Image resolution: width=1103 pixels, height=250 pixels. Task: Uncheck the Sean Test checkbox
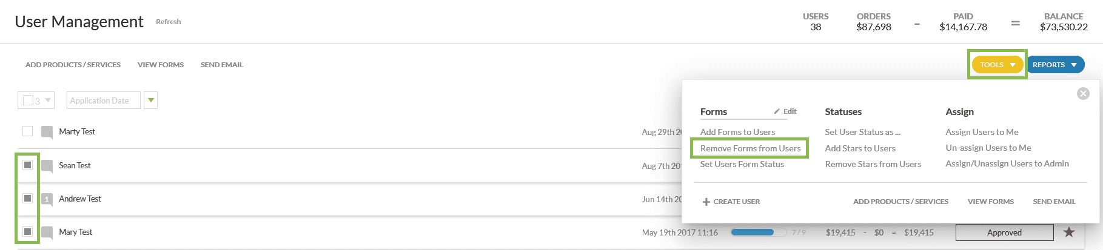(27, 165)
